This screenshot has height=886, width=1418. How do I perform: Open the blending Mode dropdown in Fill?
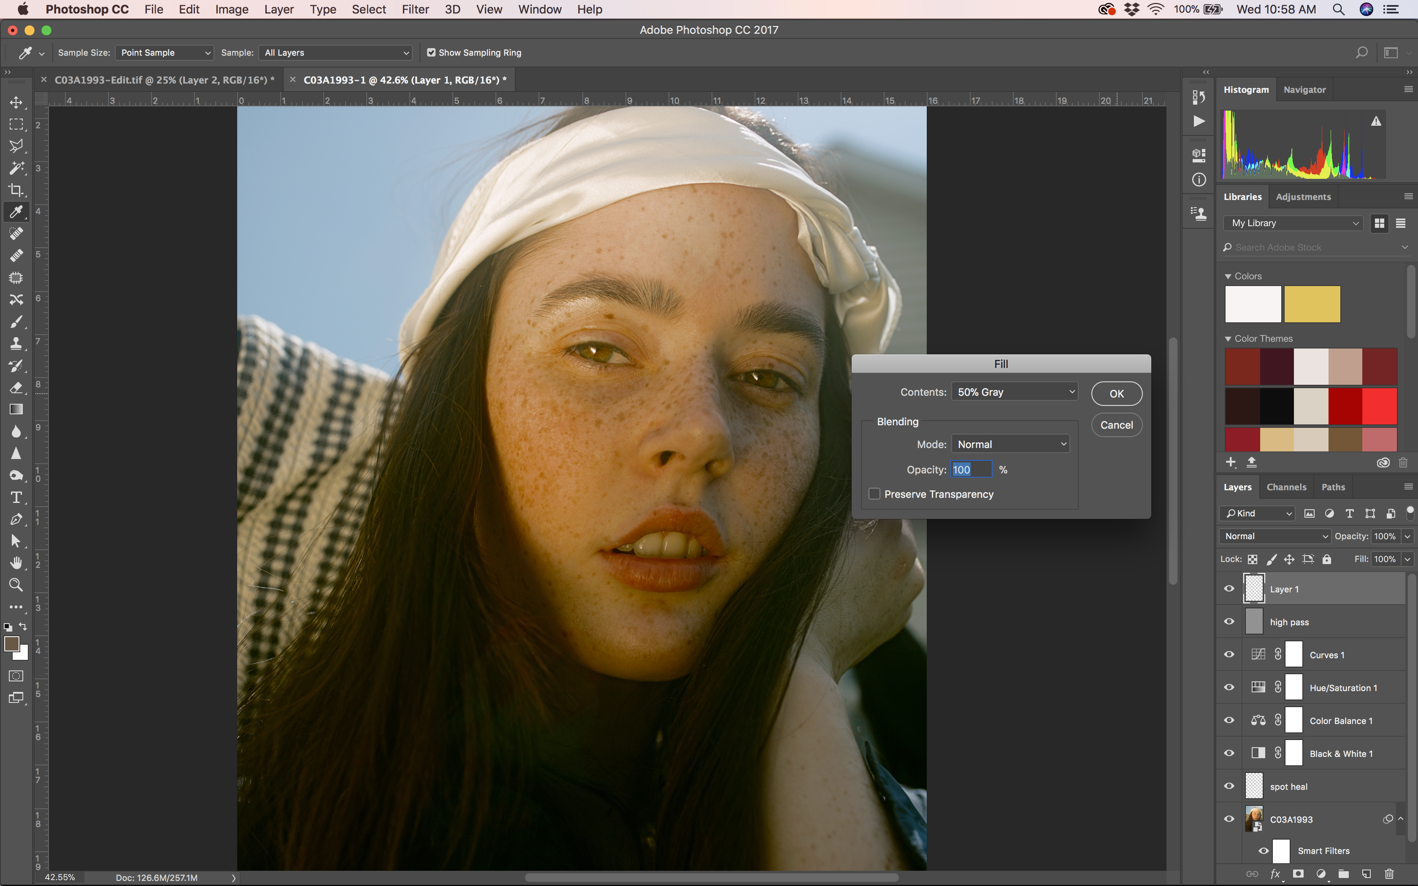pyautogui.click(x=1011, y=444)
